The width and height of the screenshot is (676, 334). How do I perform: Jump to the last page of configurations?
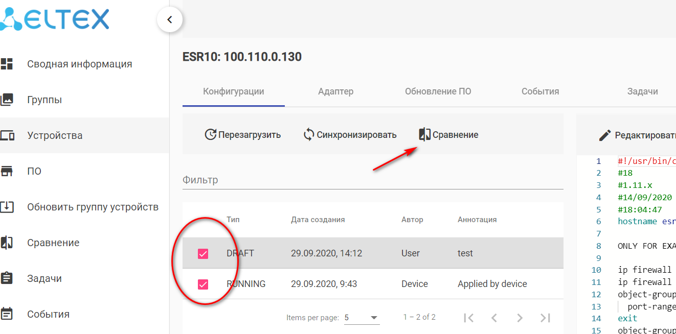(x=545, y=318)
